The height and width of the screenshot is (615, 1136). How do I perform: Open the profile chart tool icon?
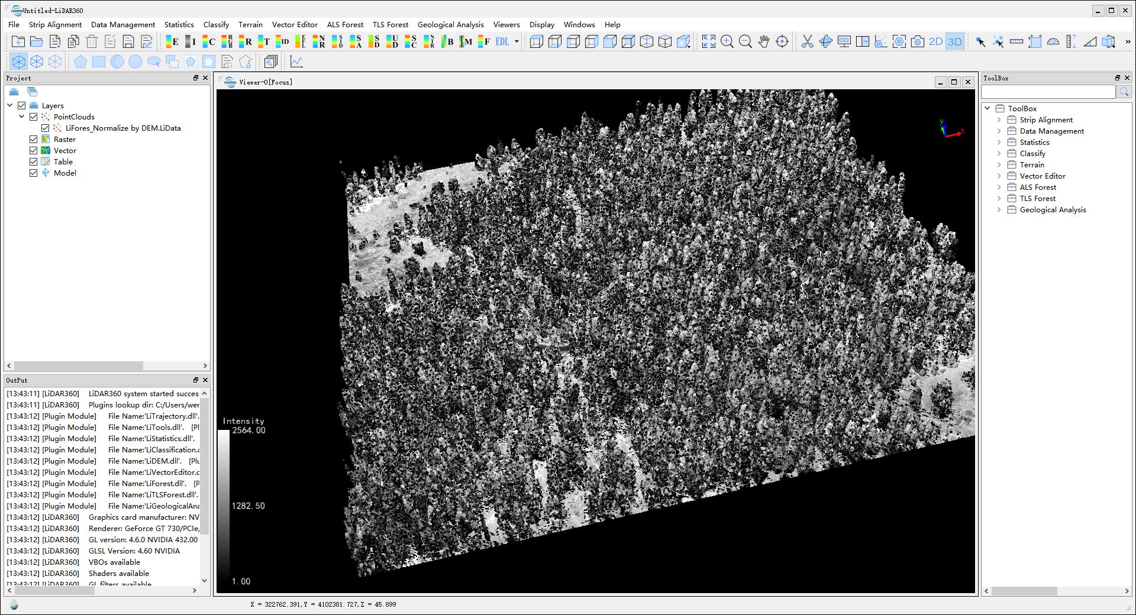[x=296, y=61]
